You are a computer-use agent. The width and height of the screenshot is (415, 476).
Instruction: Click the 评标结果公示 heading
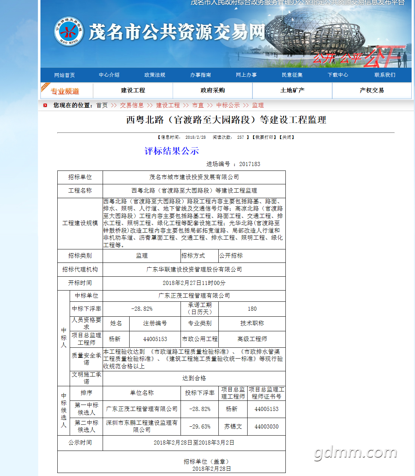coord(172,151)
